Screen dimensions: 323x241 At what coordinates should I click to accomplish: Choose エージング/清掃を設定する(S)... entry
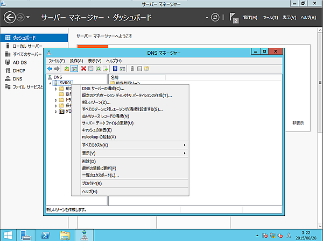click(x=135, y=109)
